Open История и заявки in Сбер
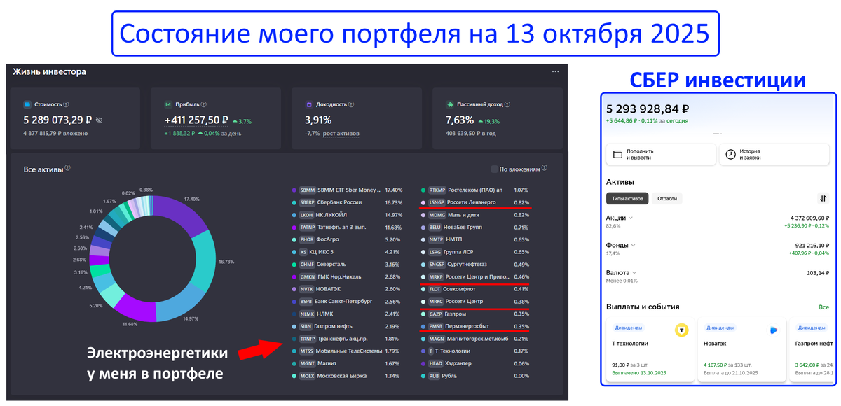The image size is (841, 406). (x=774, y=155)
